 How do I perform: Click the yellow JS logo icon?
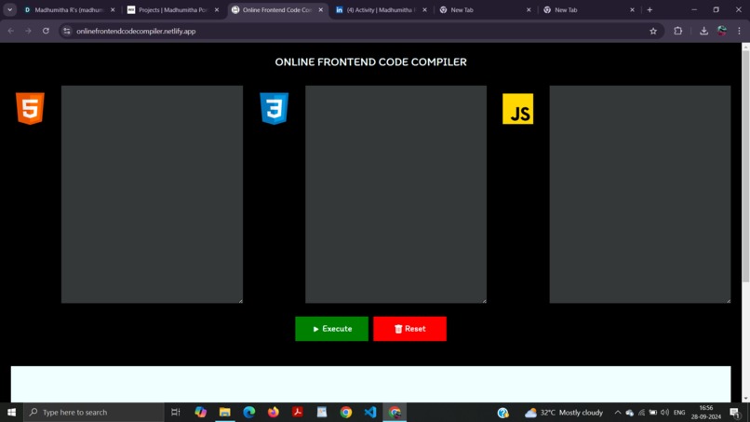pos(517,109)
